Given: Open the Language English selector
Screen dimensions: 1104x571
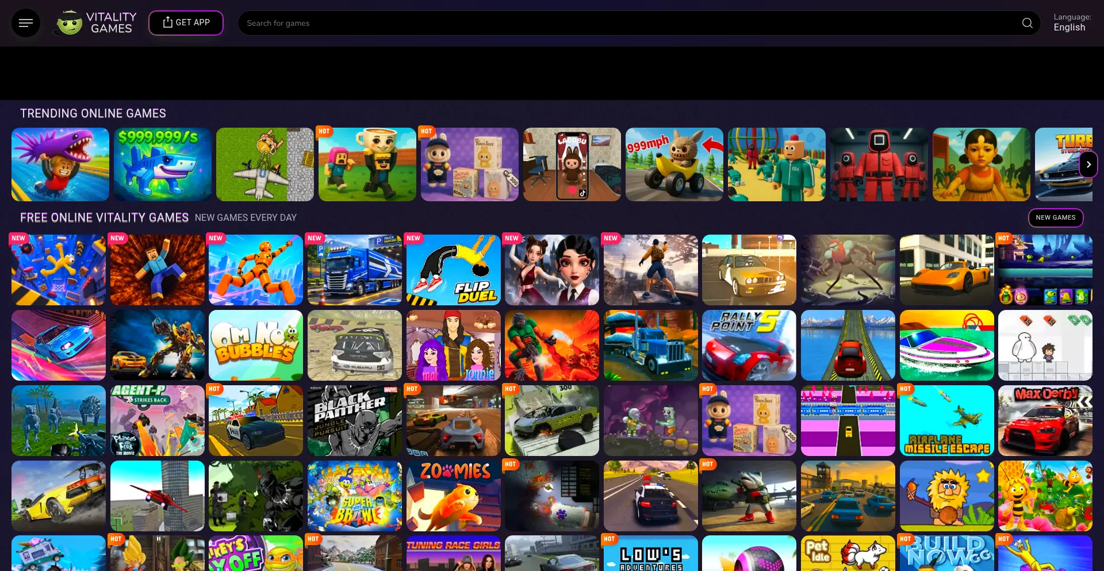Looking at the screenshot, I should 1072,22.
